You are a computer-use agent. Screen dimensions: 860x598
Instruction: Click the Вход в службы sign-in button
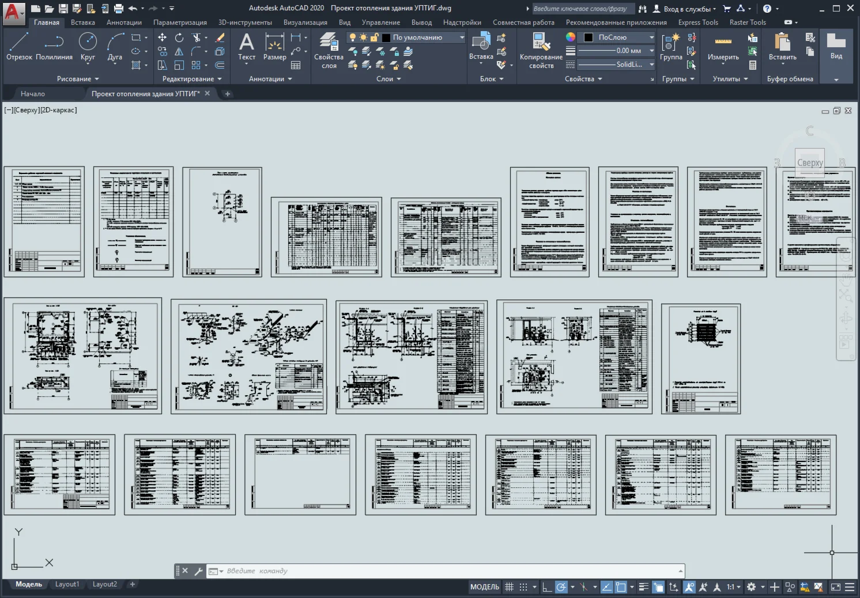tap(685, 9)
